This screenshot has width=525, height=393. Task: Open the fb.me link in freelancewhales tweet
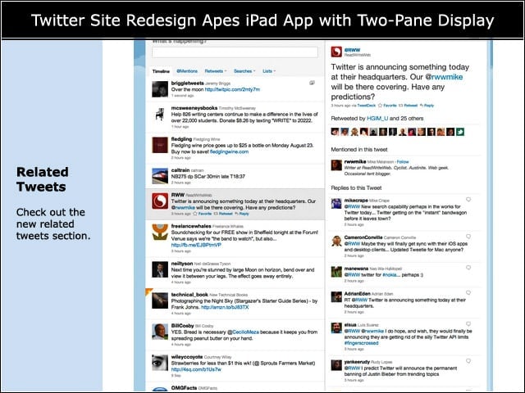pyautogui.click(x=196, y=245)
